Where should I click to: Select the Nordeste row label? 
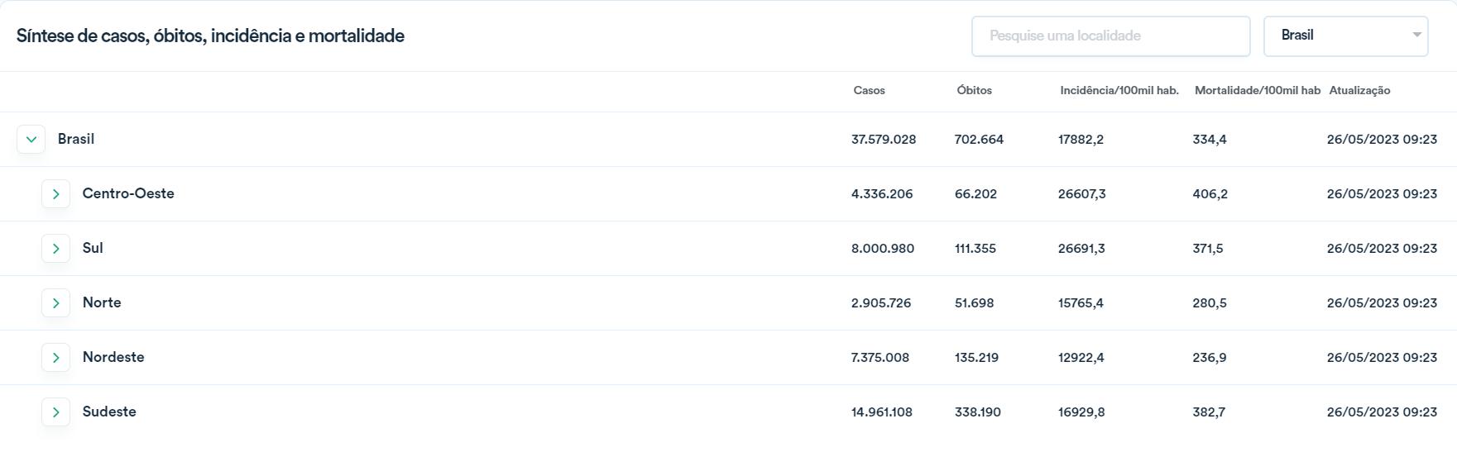(x=113, y=357)
